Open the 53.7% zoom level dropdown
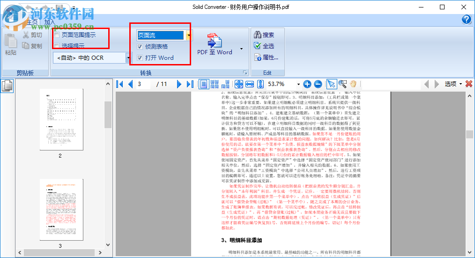The height and width of the screenshot is (258, 475). point(298,84)
